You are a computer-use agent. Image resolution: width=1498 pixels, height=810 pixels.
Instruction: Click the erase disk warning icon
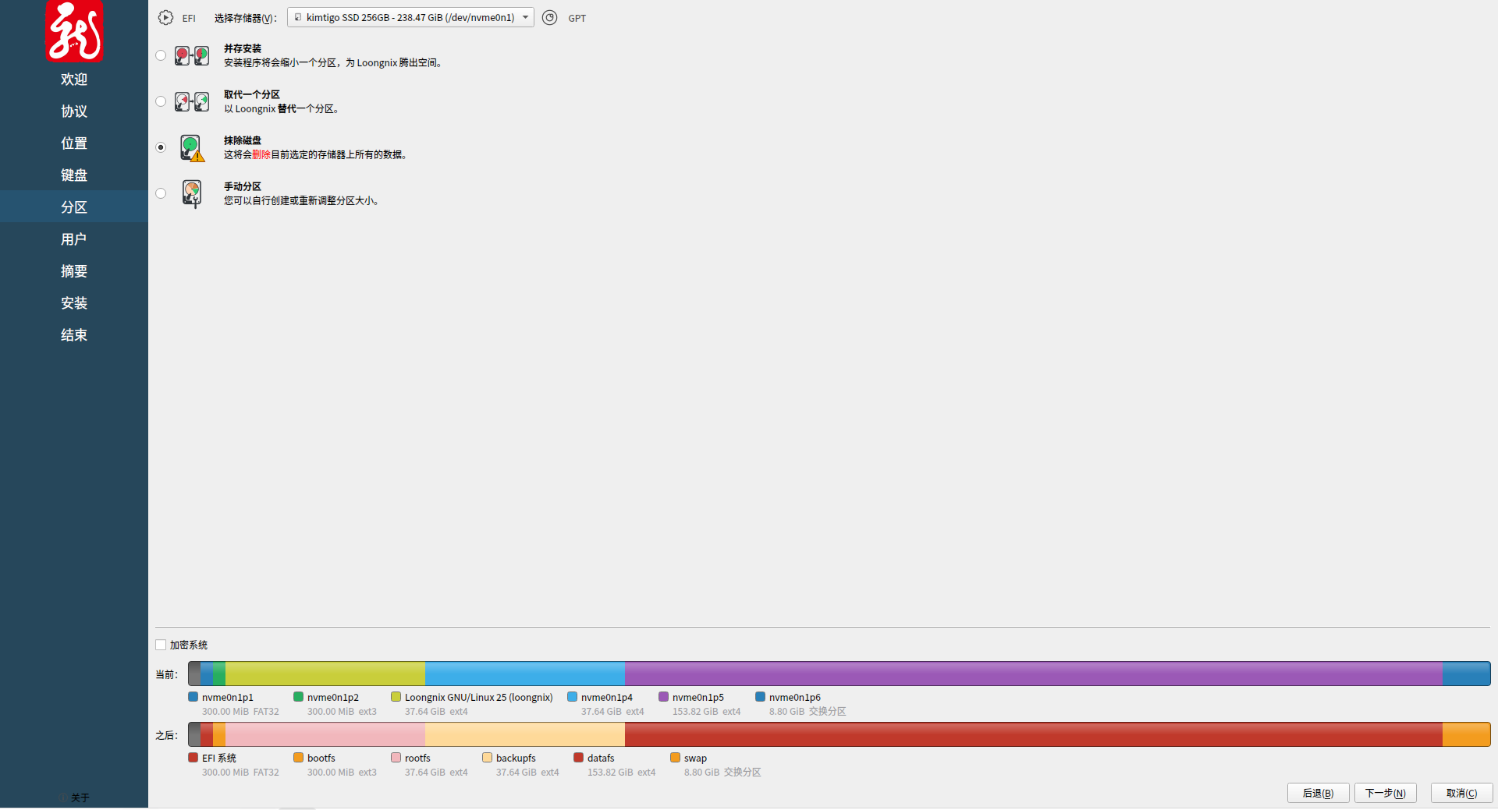coord(192,148)
